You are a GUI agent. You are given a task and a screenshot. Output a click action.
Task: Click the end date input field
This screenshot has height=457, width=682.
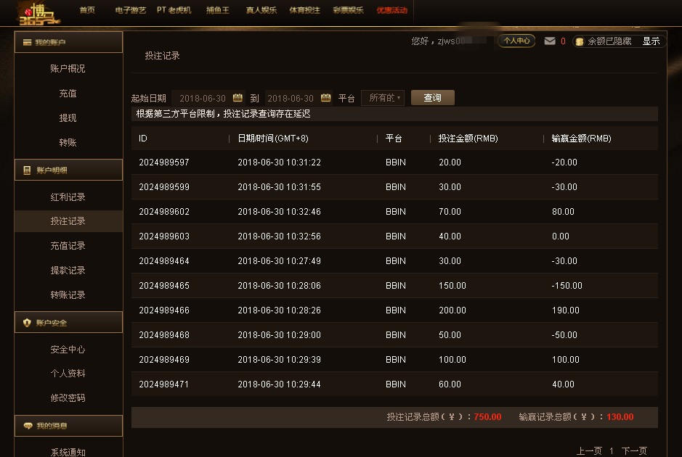click(x=290, y=98)
